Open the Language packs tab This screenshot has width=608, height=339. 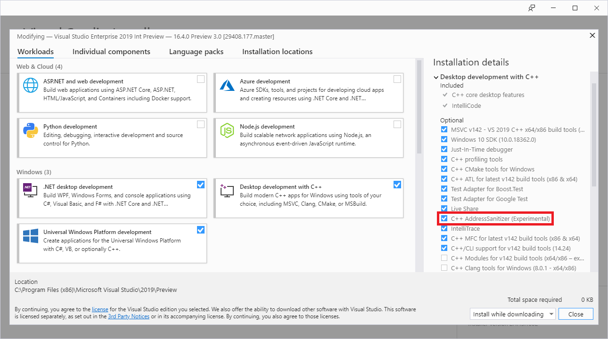(196, 52)
